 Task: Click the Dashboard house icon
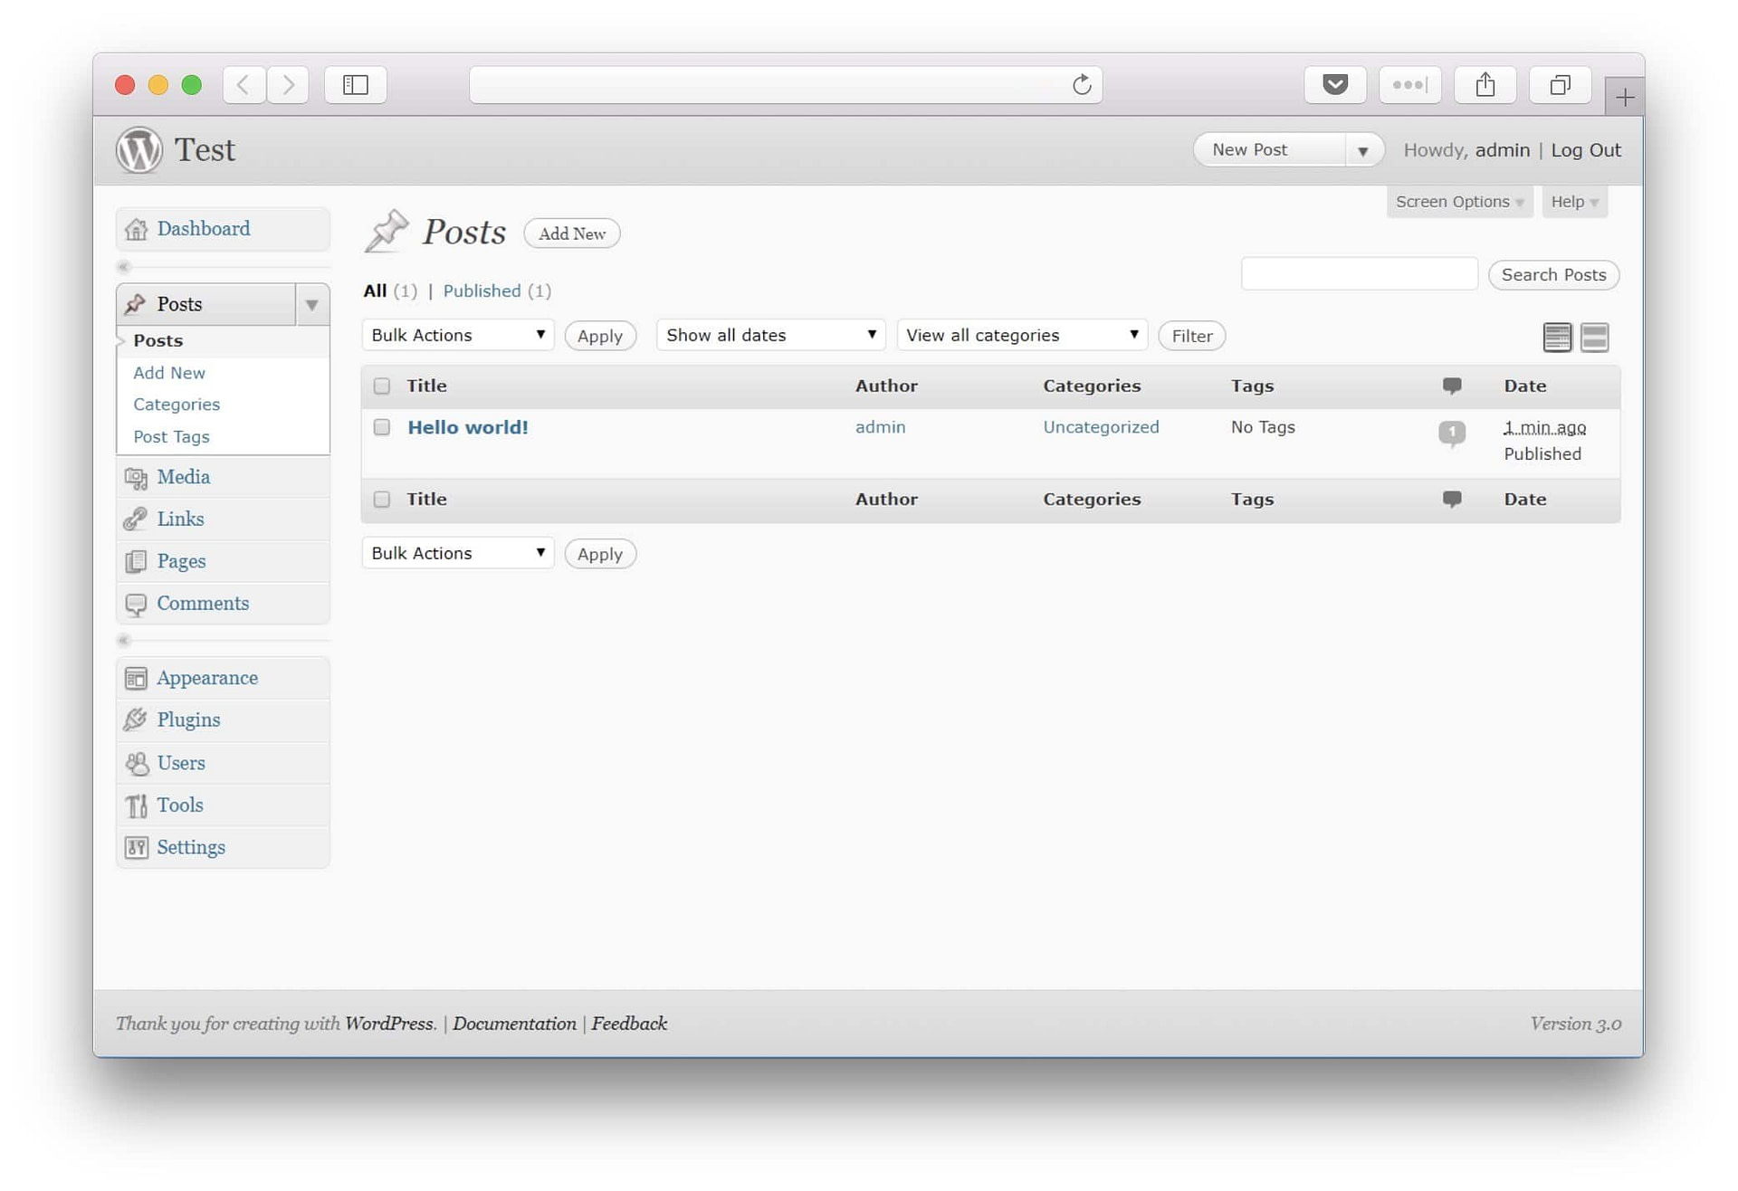point(136,229)
